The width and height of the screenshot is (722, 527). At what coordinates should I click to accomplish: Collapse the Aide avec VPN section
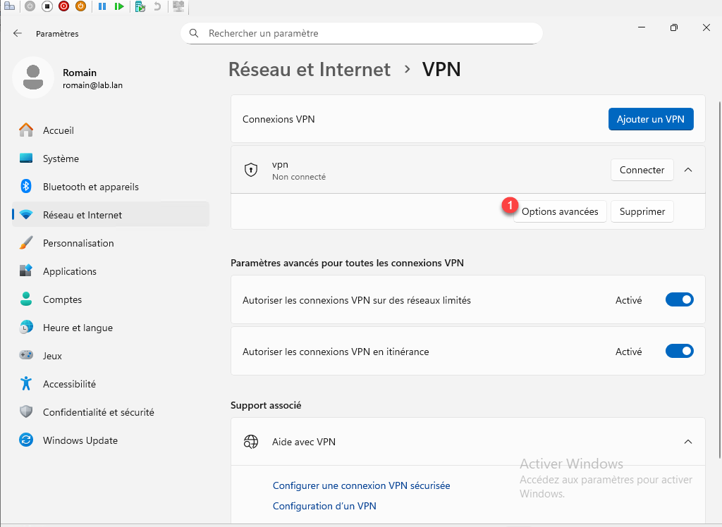[689, 442]
